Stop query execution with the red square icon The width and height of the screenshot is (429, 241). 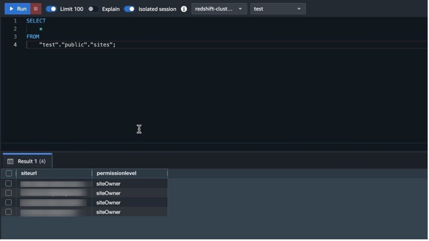[x=35, y=8]
